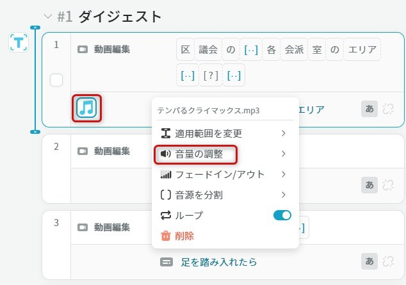The height and width of the screenshot is (285, 406).
Task: Click the あ button in row 1
Action: [369, 109]
